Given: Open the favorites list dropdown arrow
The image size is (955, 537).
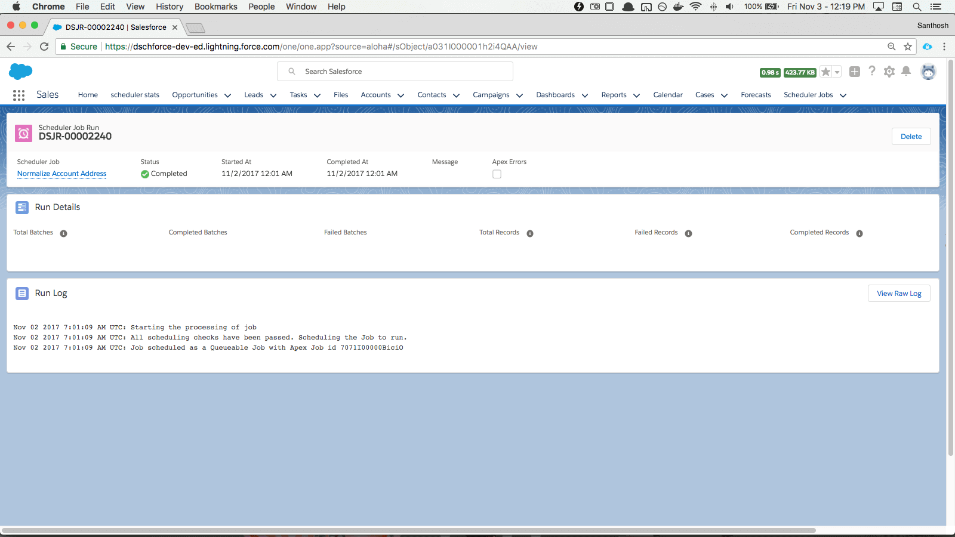Looking at the screenshot, I should pos(837,72).
